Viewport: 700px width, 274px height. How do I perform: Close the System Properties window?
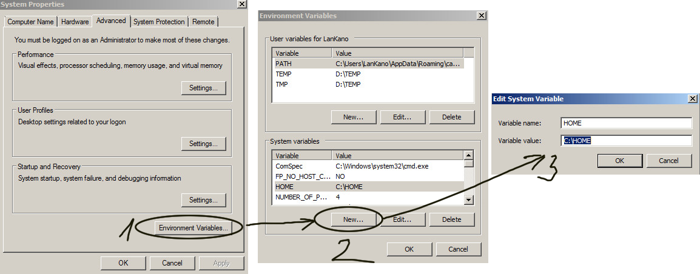[241, 4]
